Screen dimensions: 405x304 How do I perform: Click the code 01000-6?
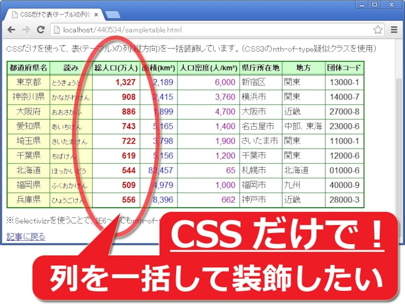point(345,170)
